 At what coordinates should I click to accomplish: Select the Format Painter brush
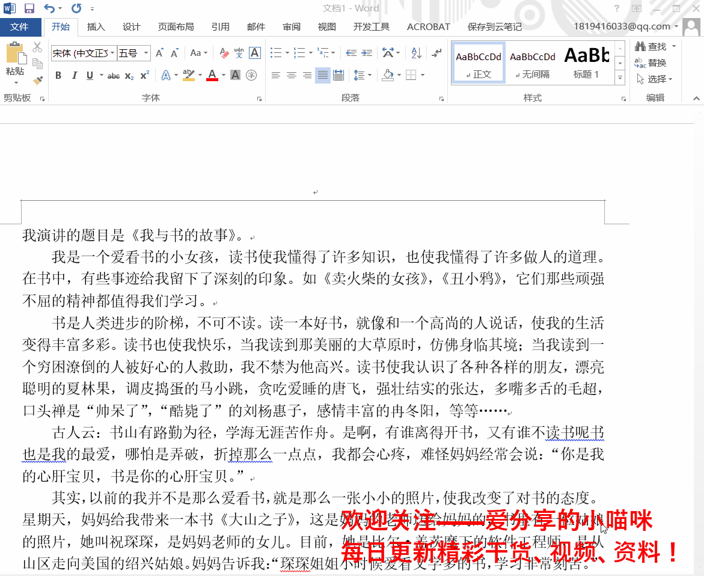tap(38, 81)
